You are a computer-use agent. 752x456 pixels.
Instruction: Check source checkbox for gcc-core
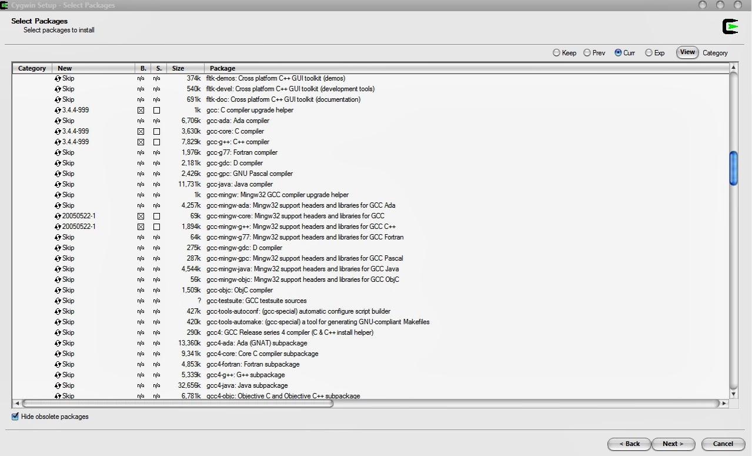point(156,131)
